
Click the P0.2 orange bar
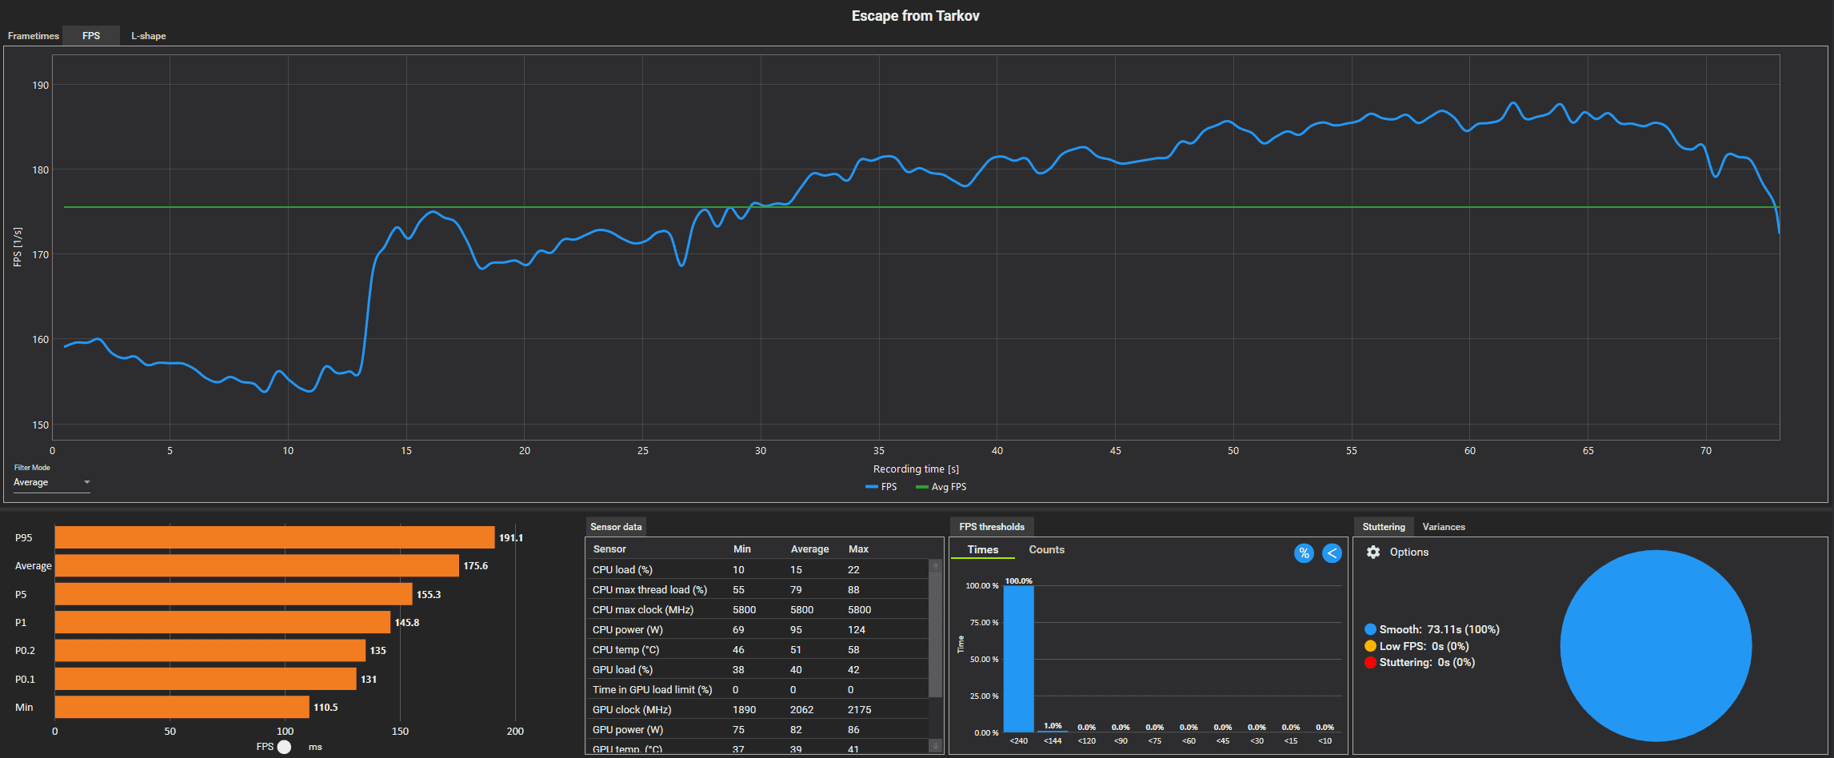210,650
